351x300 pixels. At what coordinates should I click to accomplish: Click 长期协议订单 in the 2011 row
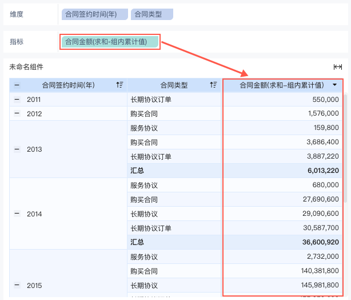tap(151, 99)
